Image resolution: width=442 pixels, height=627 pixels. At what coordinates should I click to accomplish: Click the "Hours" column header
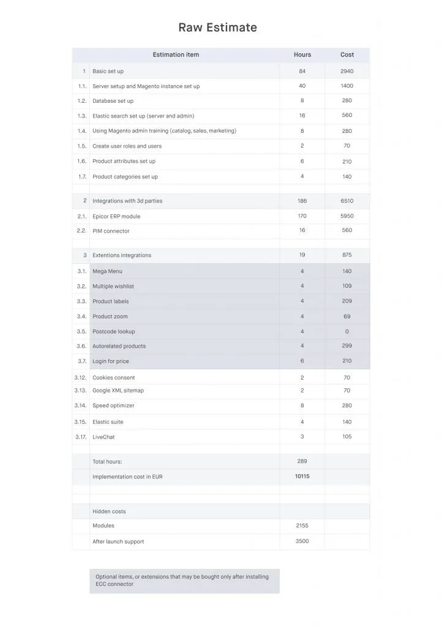[x=302, y=55]
